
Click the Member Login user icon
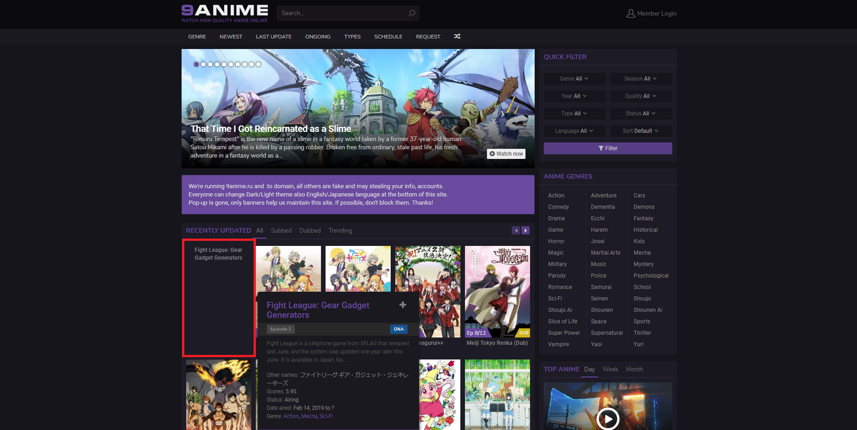pyautogui.click(x=630, y=14)
